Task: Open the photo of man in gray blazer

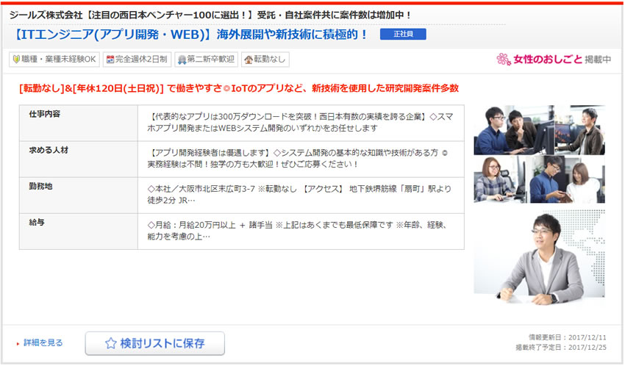Action: tap(539, 257)
